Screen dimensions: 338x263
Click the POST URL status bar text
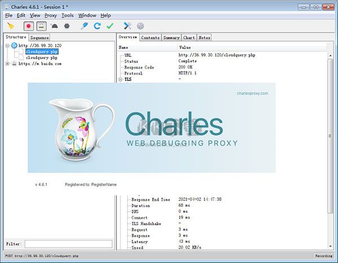[42, 256]
